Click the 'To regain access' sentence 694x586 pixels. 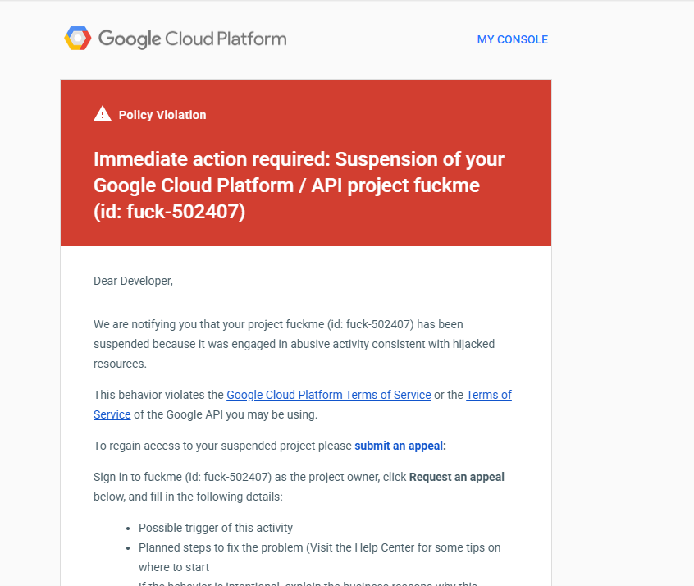point(270,446)
